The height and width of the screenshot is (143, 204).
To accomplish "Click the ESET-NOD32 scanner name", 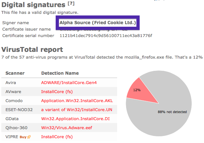I will 19,110.
